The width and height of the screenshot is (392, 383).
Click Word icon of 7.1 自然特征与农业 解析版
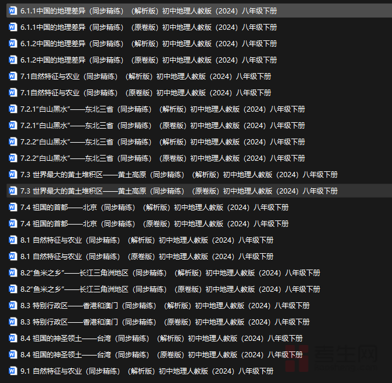[13, 76]
